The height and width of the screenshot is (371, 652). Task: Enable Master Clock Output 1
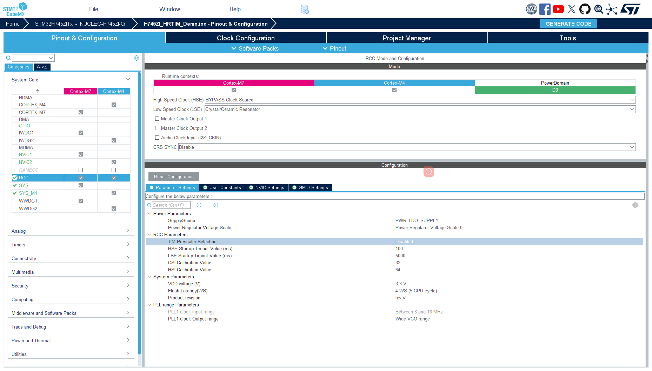[x=157, y=119]
